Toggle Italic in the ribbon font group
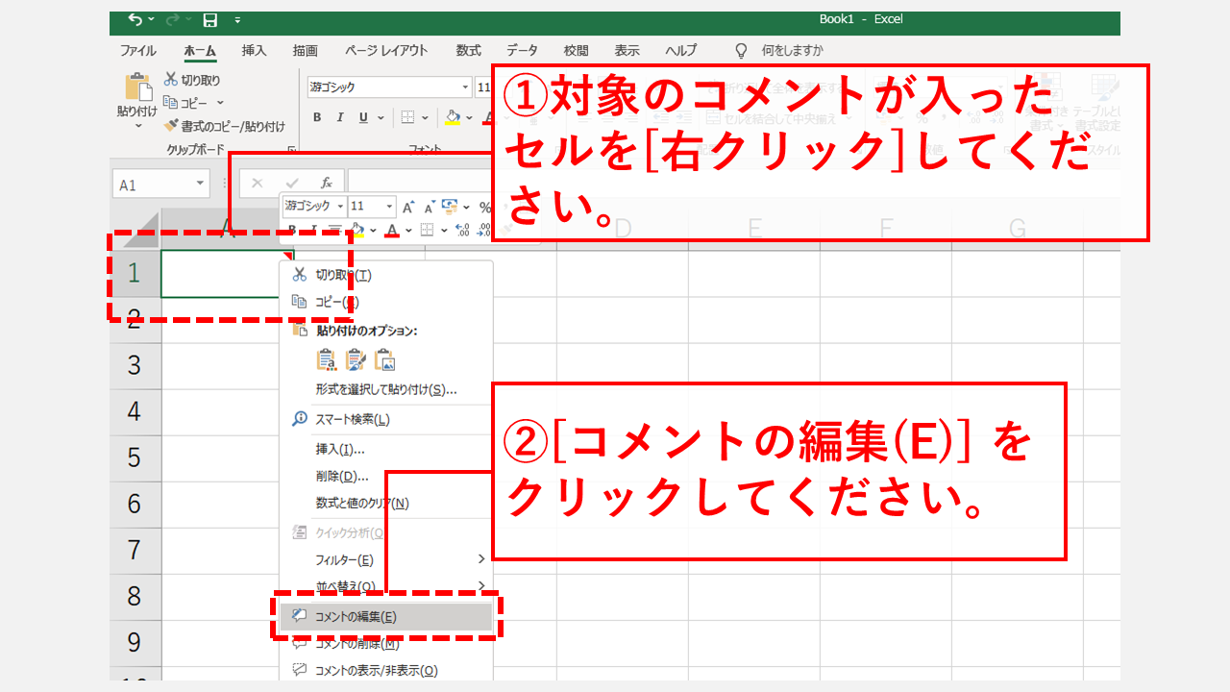1230x692 pixels. [x=340, y=117]
